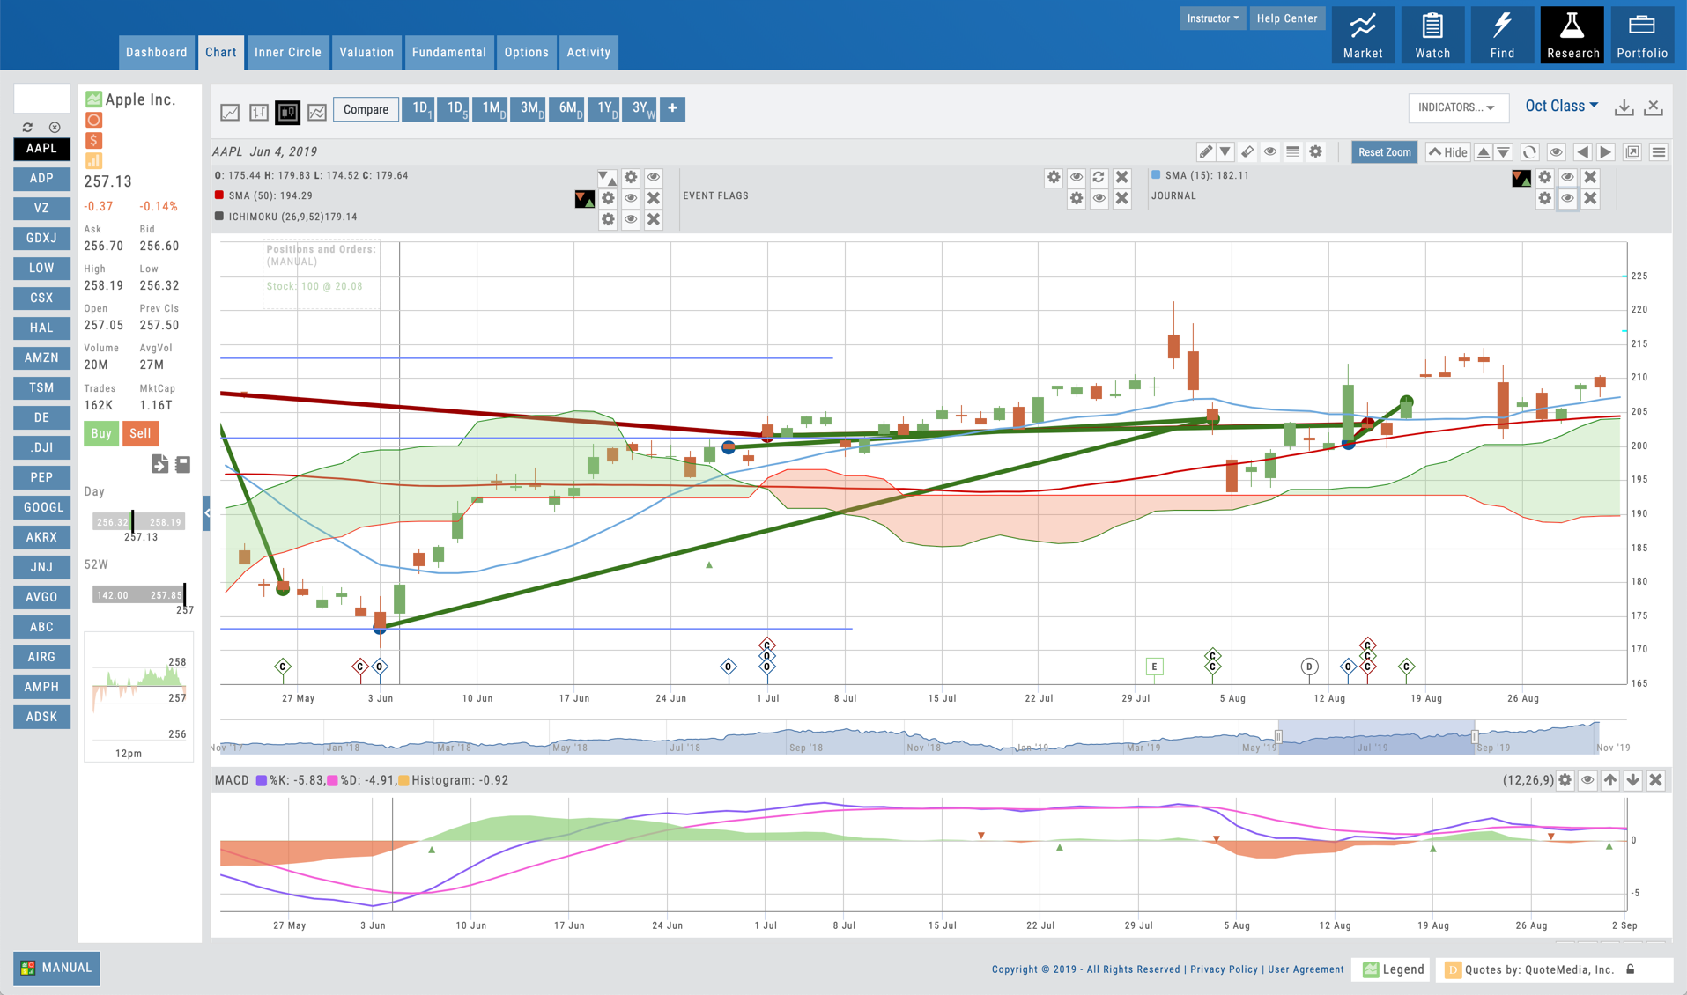Click the green Buy button
1687x995 pixels.
(101, 433)
